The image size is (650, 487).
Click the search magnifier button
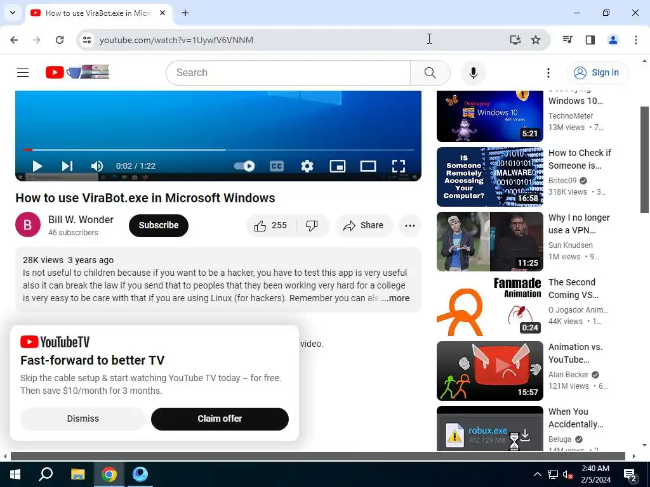pos(430,73)
